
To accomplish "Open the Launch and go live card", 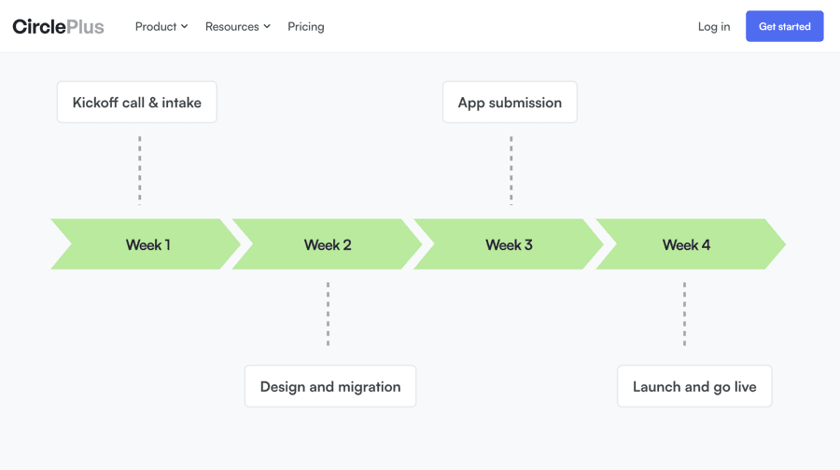I will pos(694,386).
